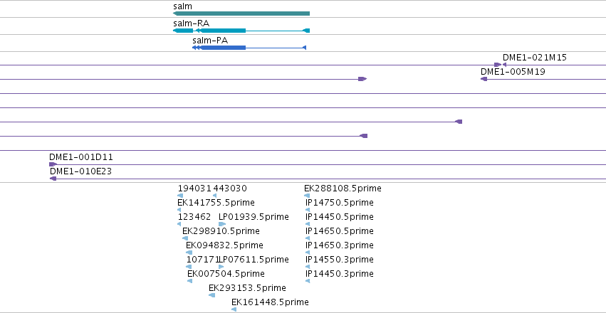The image size is (606, 313).
Task: Click the EK288108.5prime EST arrow
Action: point(307,196)
